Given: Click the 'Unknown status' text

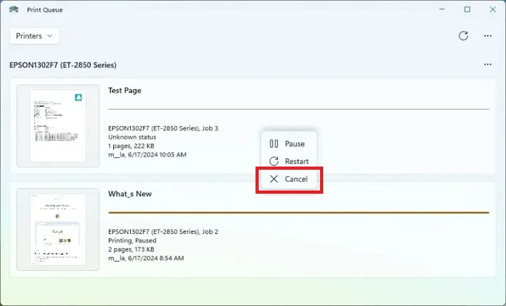Looking at the screenshot, I should pyautogui.click(x=132, y=137).
